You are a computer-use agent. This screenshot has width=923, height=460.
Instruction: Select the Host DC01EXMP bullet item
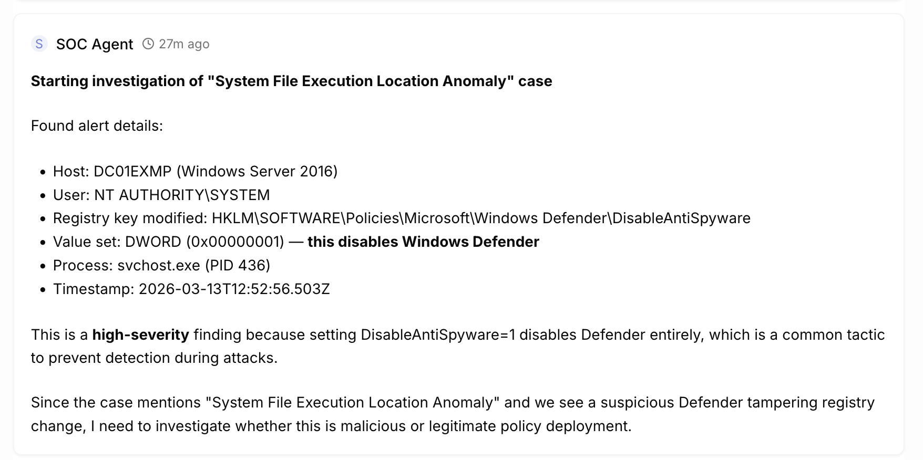[194, 172]
